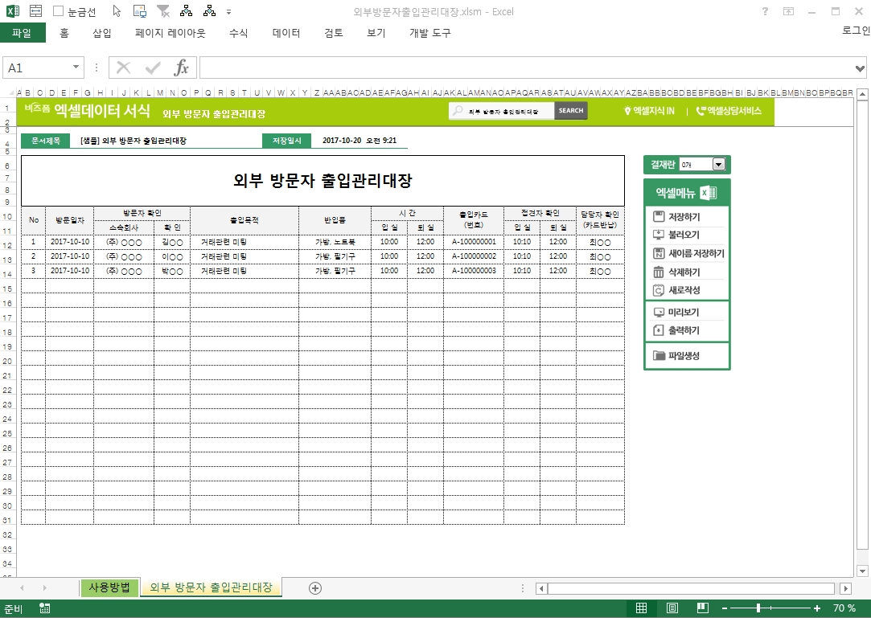Click the vertical scrollbar up arrow
Image resolution: width=871 pixels, height=618 pixels.
[862, 95]
